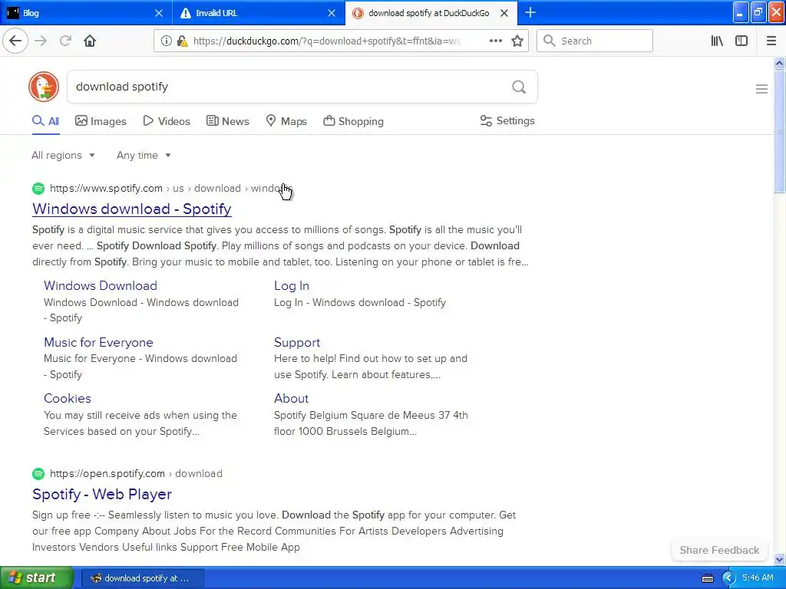Open the Log In sitelink

(291, 285)
